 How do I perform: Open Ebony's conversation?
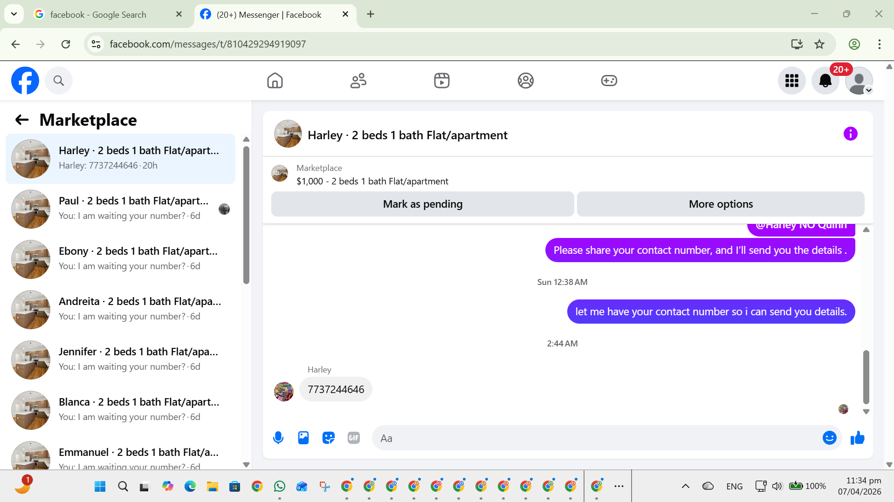[x=120, y=259]
